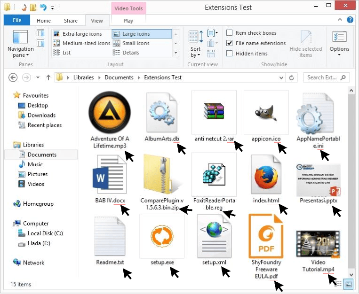Click the Undo icon in quick access toolbar

(43, 8)
